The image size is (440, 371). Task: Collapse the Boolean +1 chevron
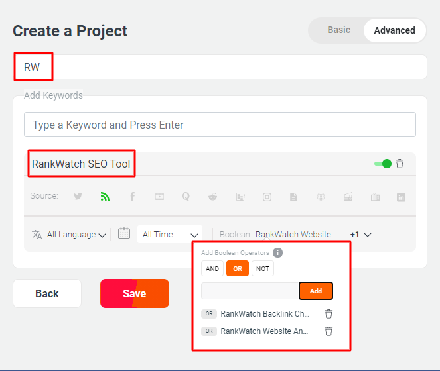[368, 235]
